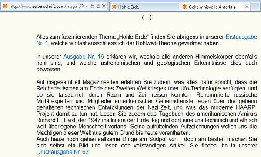This screenshot has width=261, height=157.
Task: Click the word "HAARP-" in the paragraph
Action: click(x=247, y=107)
